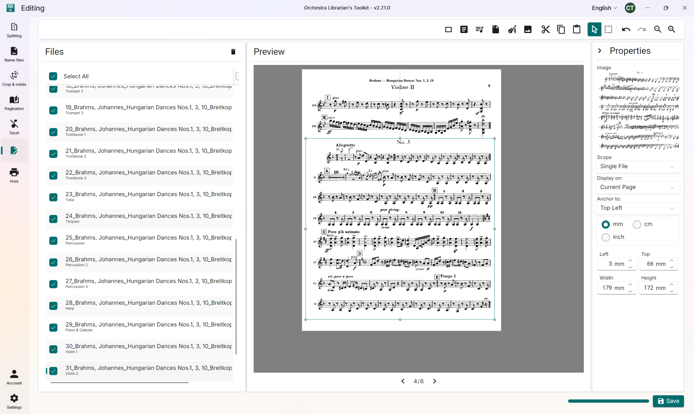
Task: Pick the violin instrument tool
Action: coord(512,29)
